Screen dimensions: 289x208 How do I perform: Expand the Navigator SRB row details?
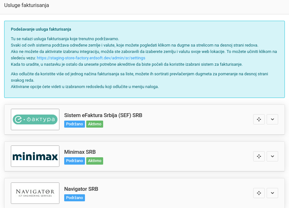click(272, 193)
